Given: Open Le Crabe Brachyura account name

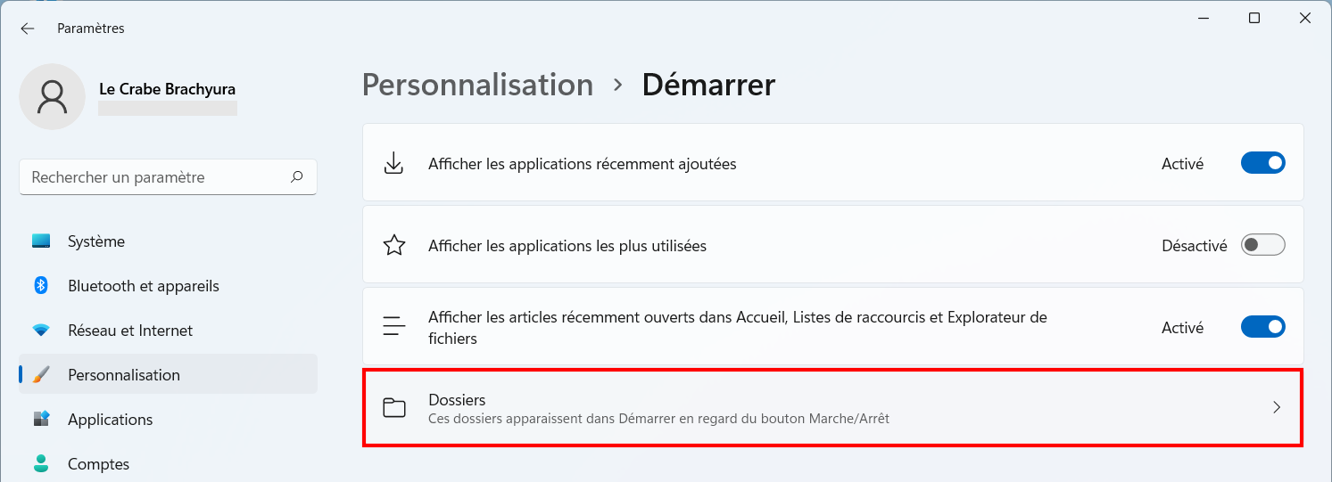Looking at the screenshot, I should [x=167, y=89].
